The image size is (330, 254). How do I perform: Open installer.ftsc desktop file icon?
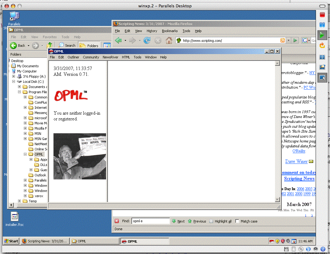click(14, 217)
